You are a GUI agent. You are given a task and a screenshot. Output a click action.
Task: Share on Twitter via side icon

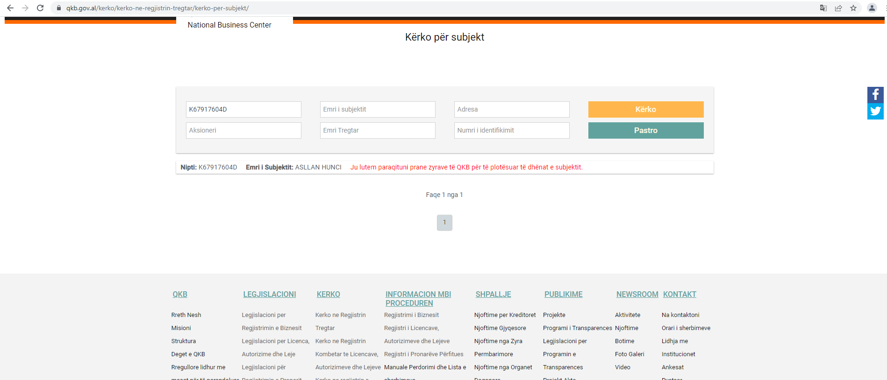point(875,112)
